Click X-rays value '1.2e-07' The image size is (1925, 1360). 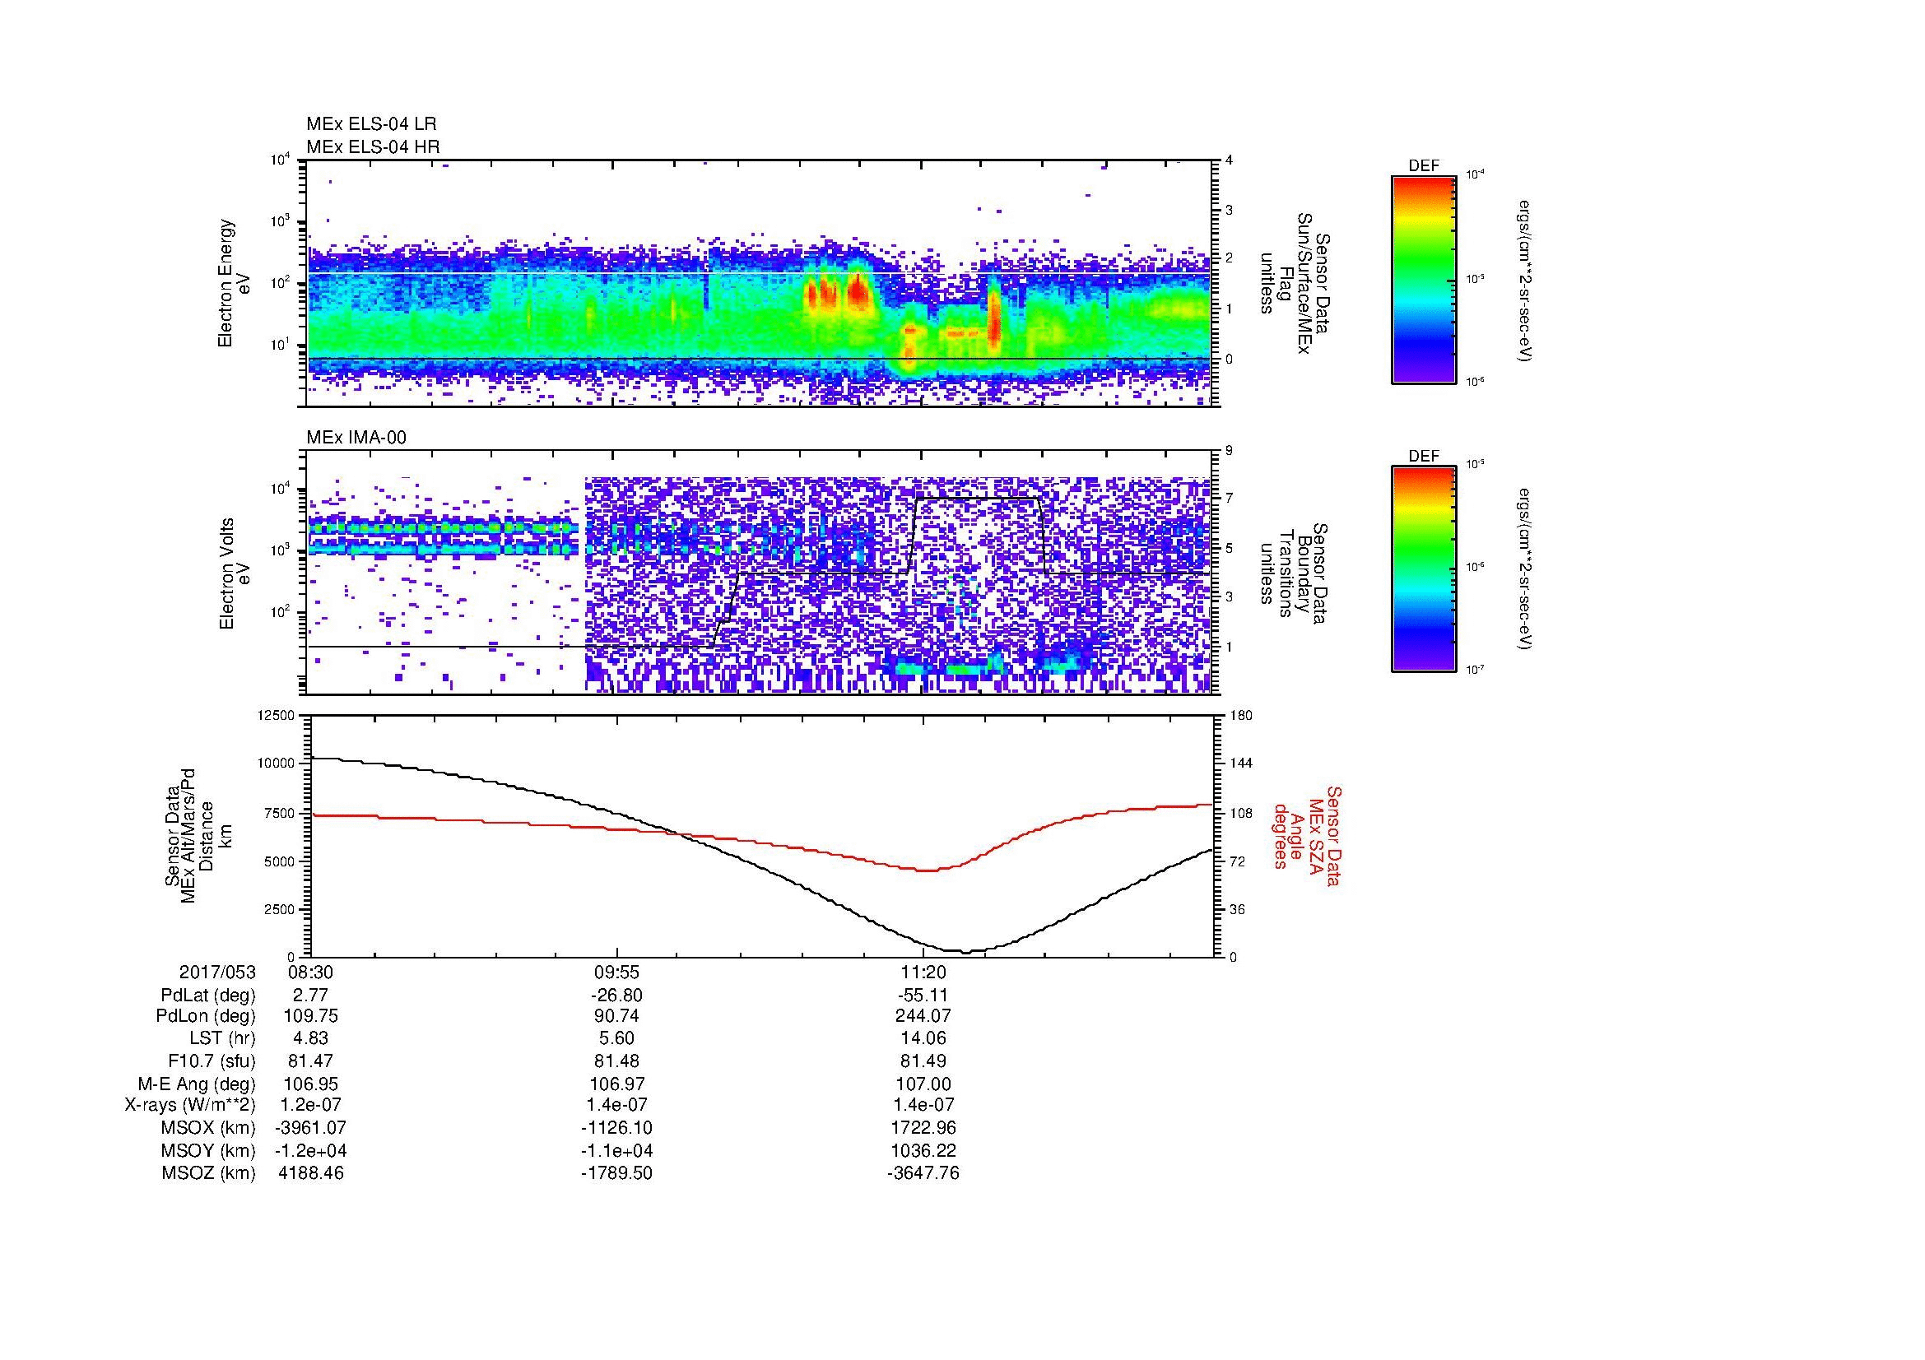click(x=309, y=1105)
